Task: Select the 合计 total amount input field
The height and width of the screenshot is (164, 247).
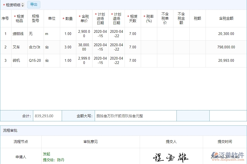Action: (x=47, y=116)
